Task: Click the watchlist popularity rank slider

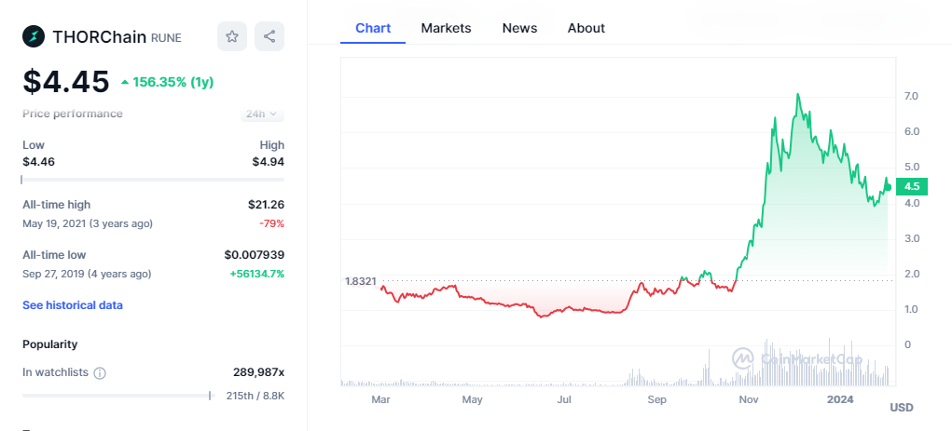Action: pyautogui.click(x=119, y=396)
